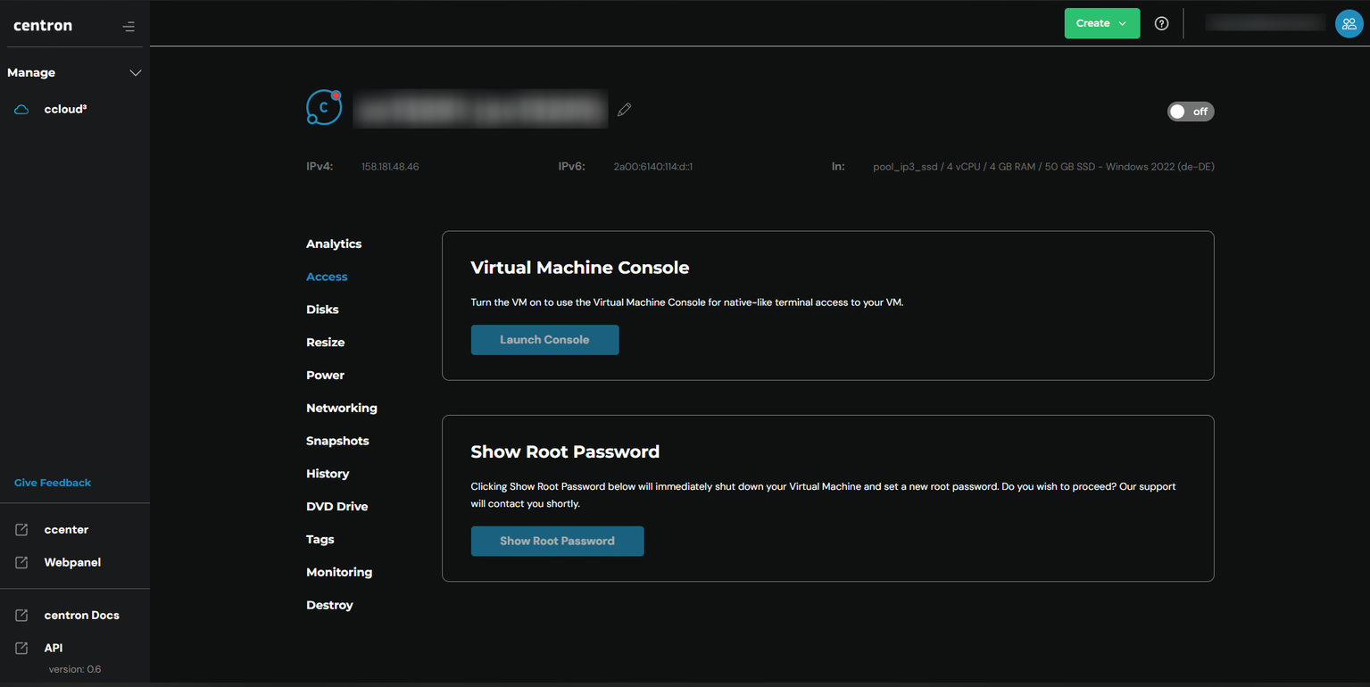This screenshot has height=687, width=1370.
Task: Expand the Create dropdown button
Action: coord(1101,24)
